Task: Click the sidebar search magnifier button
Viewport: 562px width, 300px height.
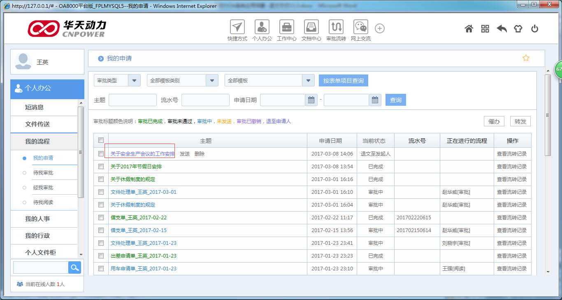Action: [74, 268]
